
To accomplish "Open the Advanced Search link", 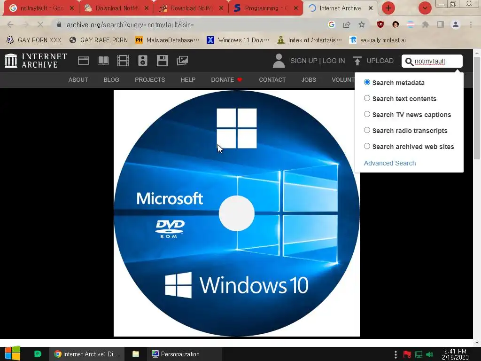I will tap(390, 163).
